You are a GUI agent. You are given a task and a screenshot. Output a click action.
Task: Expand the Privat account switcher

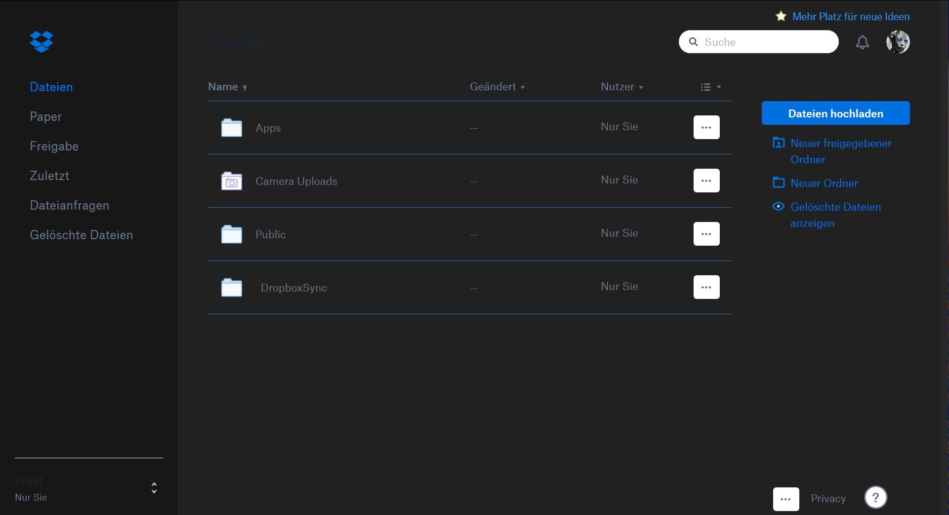point(154,488)
